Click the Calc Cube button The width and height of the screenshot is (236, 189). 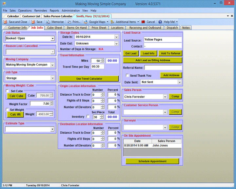coord(16,96)
